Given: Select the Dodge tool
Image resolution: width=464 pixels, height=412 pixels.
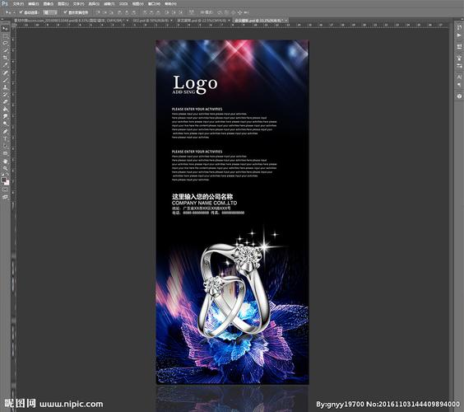Looking at the screenshot, I should tap(5, 124).
